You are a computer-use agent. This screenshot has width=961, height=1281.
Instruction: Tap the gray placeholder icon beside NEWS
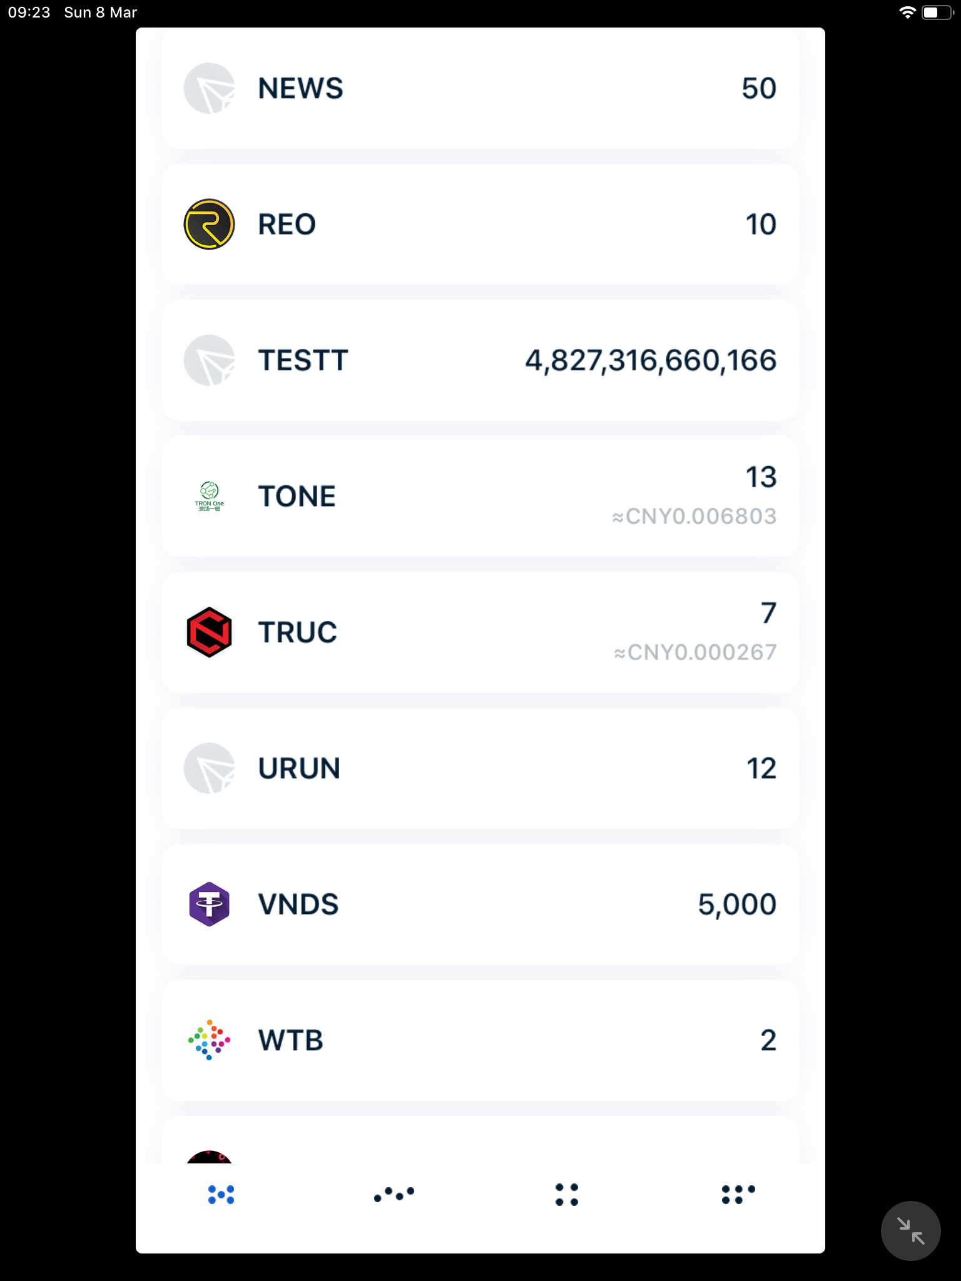coord(209,88)
